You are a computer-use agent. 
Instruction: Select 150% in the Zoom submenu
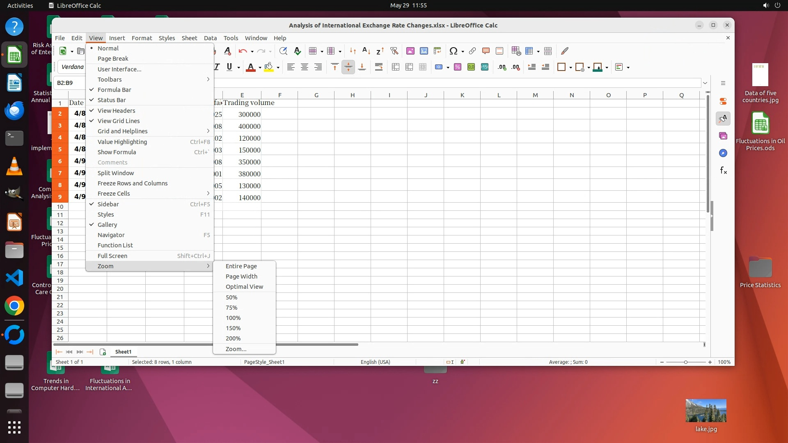click(233, 328)
